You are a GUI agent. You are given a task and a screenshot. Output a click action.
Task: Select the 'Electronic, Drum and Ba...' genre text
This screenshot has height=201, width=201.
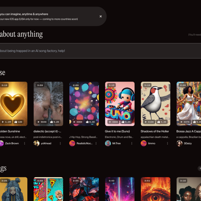coord(119,137)
